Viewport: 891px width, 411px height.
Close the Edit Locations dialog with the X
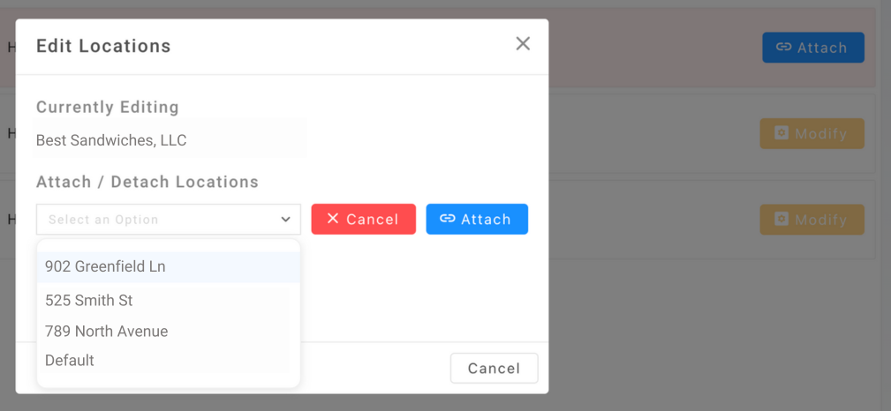[x=523, y=44]
